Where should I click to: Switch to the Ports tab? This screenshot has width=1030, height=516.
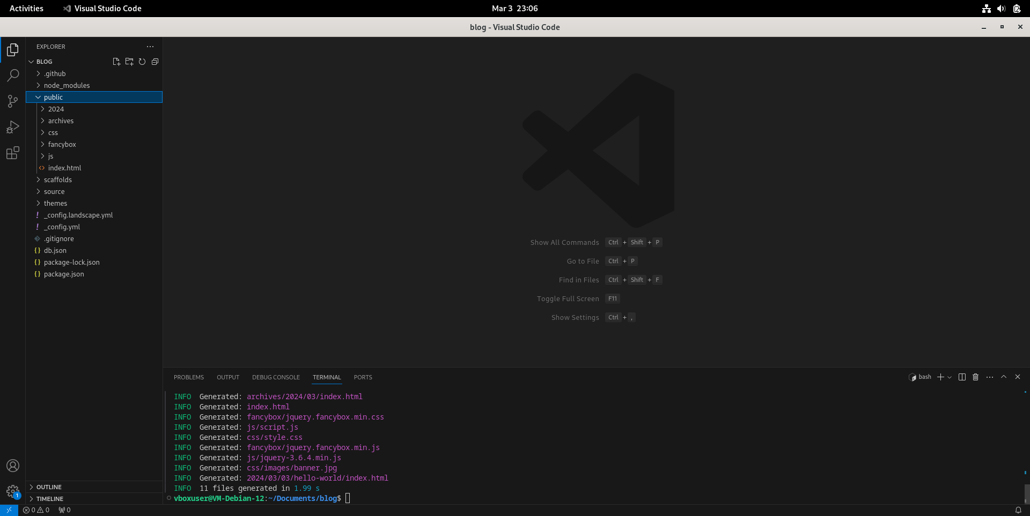coord(363,377)
